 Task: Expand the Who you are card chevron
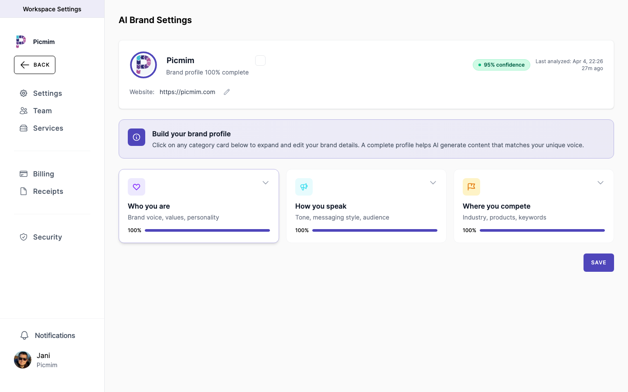click(266, 183)
